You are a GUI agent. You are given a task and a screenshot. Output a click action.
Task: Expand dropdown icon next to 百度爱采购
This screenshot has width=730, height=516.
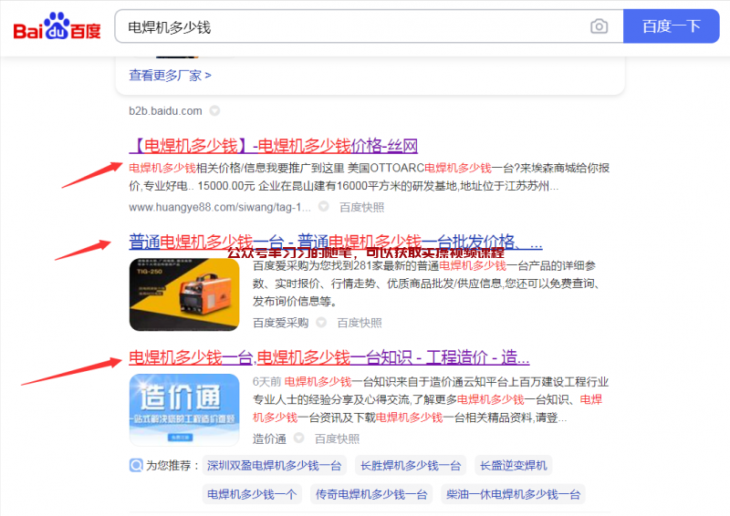pos(321,322)
